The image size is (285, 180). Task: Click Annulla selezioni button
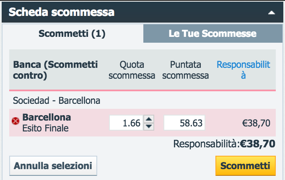(x=53, y=166)
